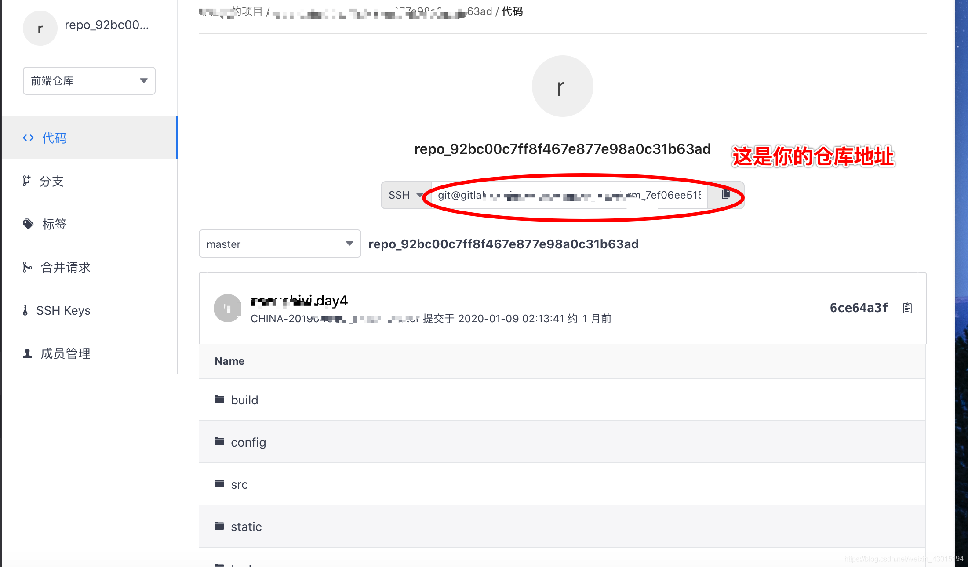
Task: Open the static folder link
Action: pyautogui.click(x=246, y=527)
